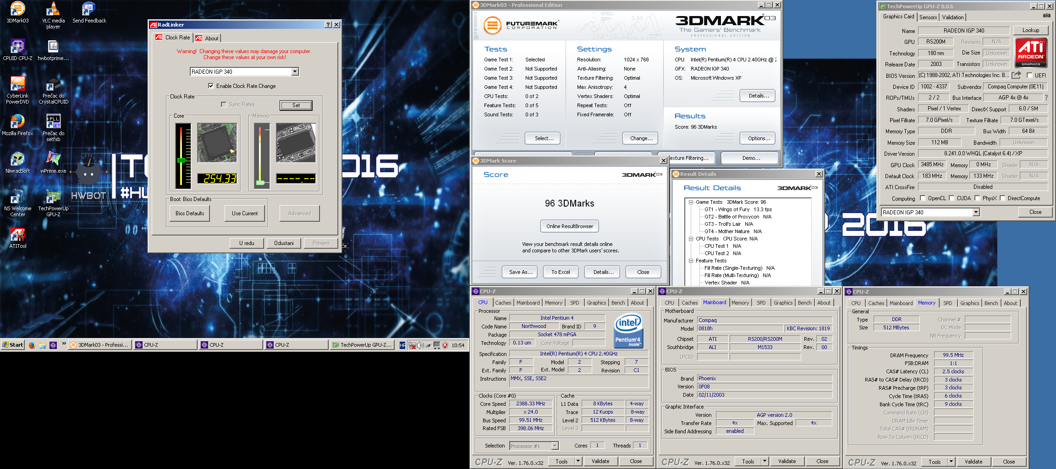Launch Mozilla Firefox from the desktop

pyautogui.click(x=17, y=125)
